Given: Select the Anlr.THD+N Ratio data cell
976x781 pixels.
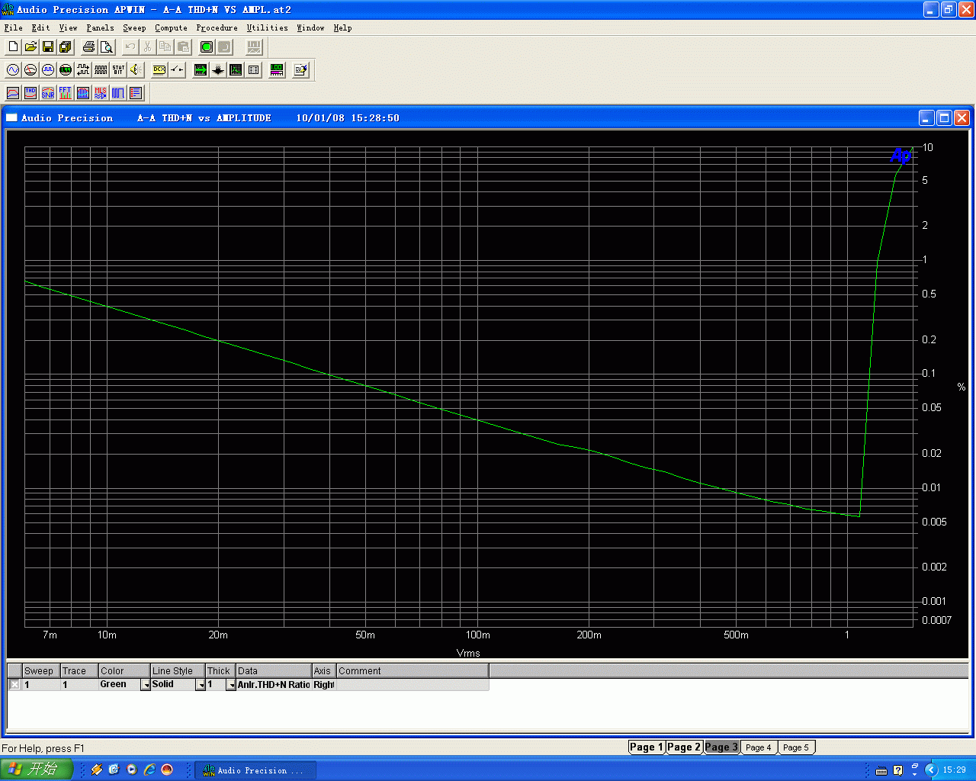Looking at the screenshot, I should (x=274, y=685).
